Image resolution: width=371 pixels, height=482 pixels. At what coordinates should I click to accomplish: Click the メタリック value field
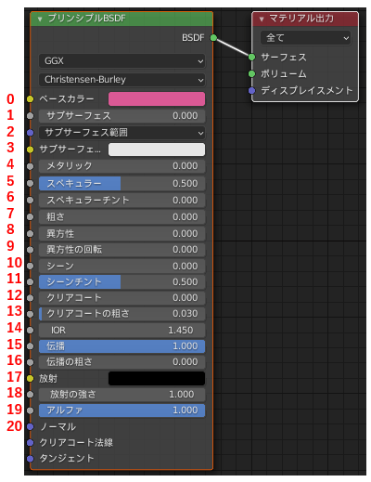click(x=122, y=166)
